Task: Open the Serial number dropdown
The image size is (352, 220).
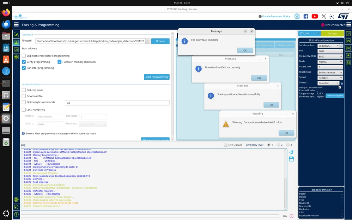Action: point(328,46)
